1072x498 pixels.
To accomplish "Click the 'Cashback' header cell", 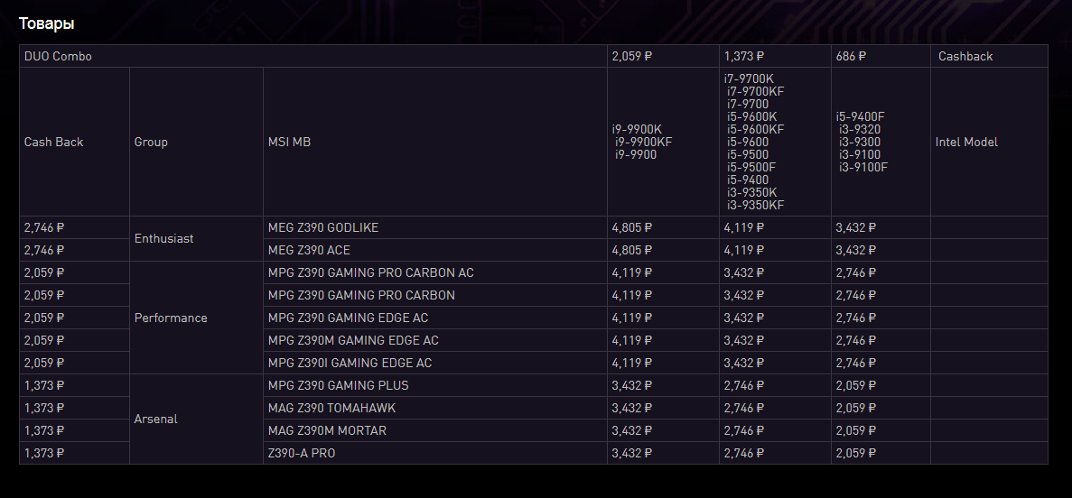I will (x=989, y=56).
